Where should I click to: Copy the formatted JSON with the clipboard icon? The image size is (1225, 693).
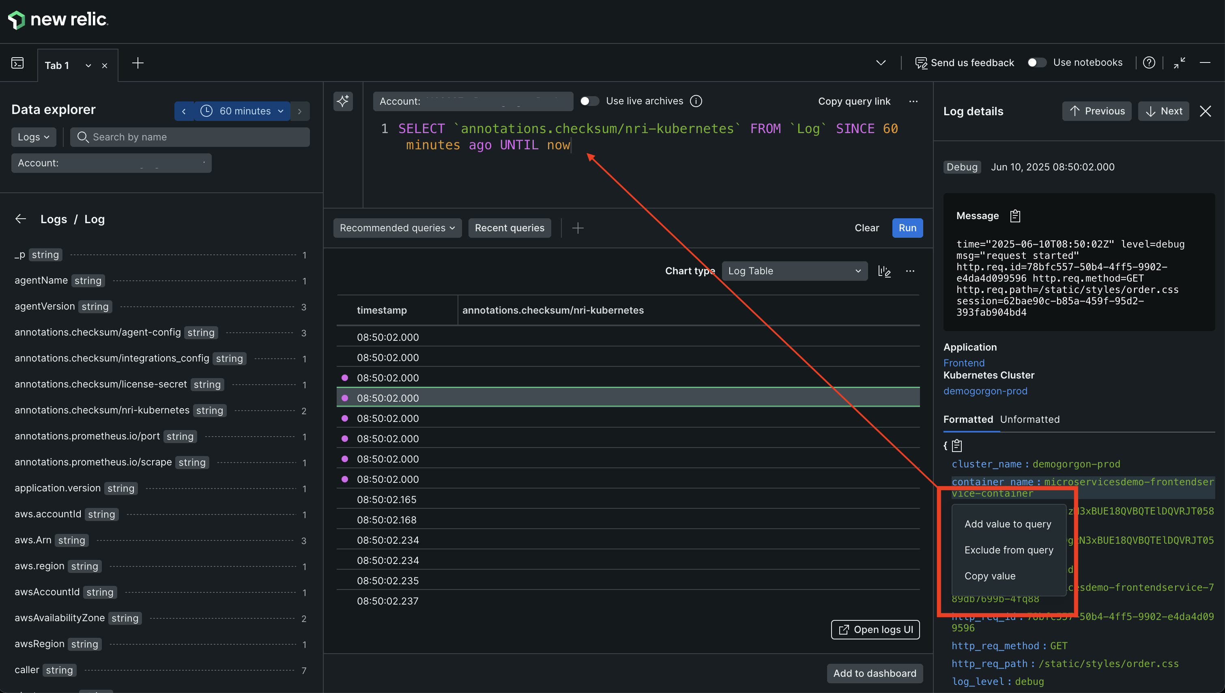point(957,446)
